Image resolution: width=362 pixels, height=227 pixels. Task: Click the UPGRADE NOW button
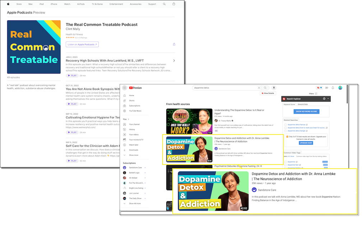point(306,143)
